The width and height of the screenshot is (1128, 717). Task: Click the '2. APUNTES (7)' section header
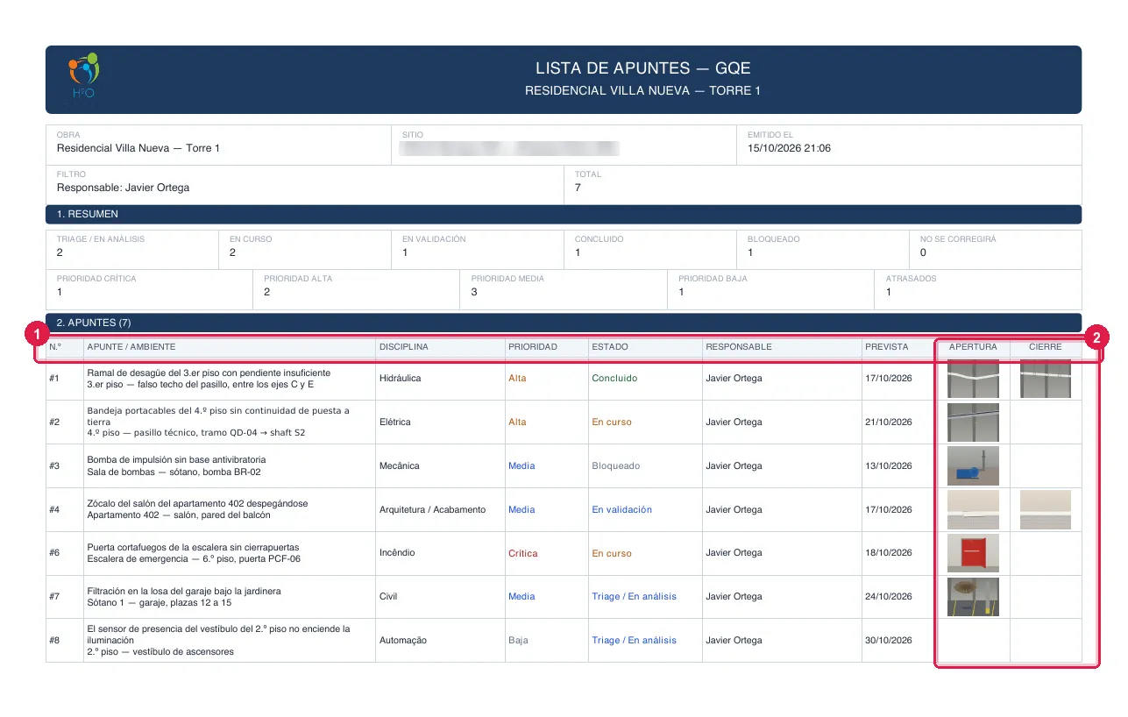tap(564, 323)
